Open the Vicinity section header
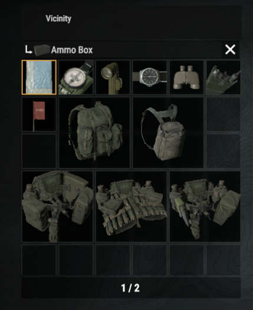The height and width of the screenshot is (310, 253). (x=58, y=19)
